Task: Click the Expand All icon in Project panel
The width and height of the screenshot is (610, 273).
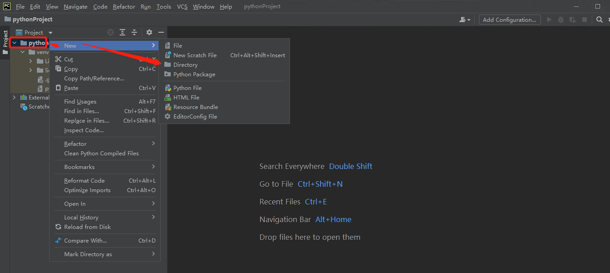Action: tap(122, 32)
